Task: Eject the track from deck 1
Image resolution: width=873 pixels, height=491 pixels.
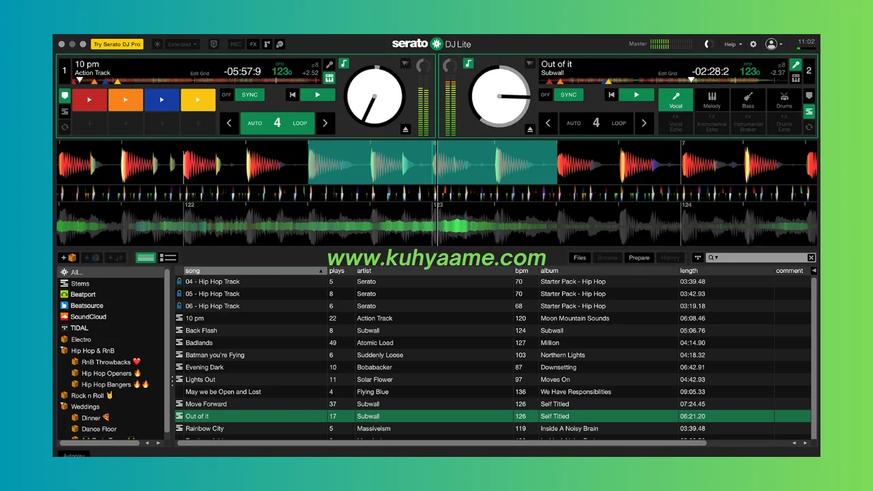Action: (405, 129)
